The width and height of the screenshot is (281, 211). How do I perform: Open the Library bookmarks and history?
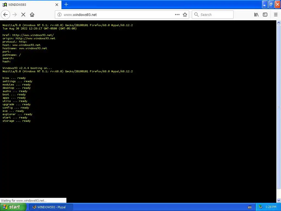click(256, 15)
